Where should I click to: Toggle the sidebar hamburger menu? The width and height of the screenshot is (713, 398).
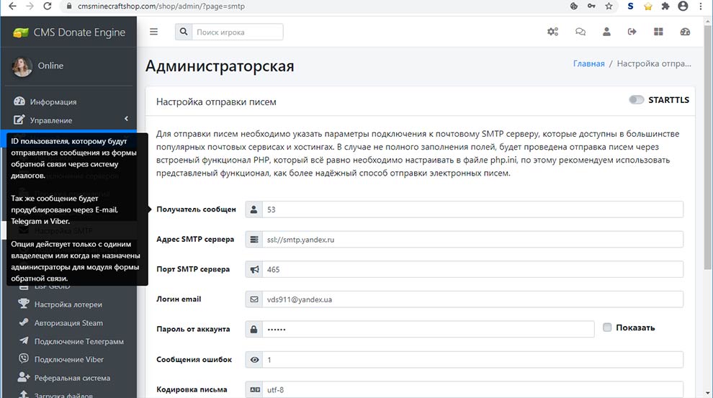coord(153,32)
